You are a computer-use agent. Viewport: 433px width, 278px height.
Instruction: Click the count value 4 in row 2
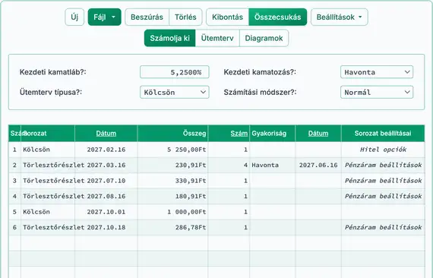point(229,165)
